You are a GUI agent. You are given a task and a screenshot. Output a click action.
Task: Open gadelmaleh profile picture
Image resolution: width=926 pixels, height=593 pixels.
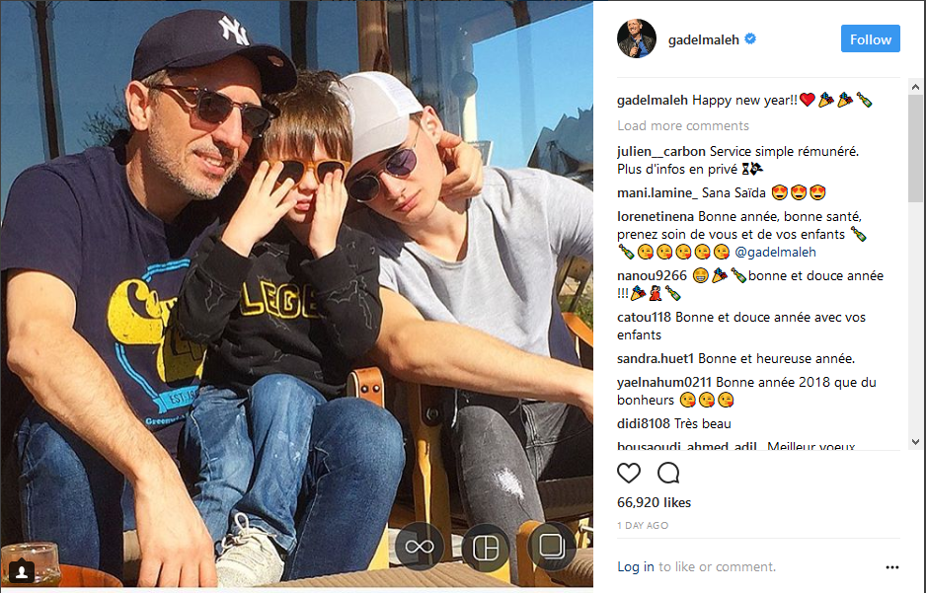click(637, 38)
